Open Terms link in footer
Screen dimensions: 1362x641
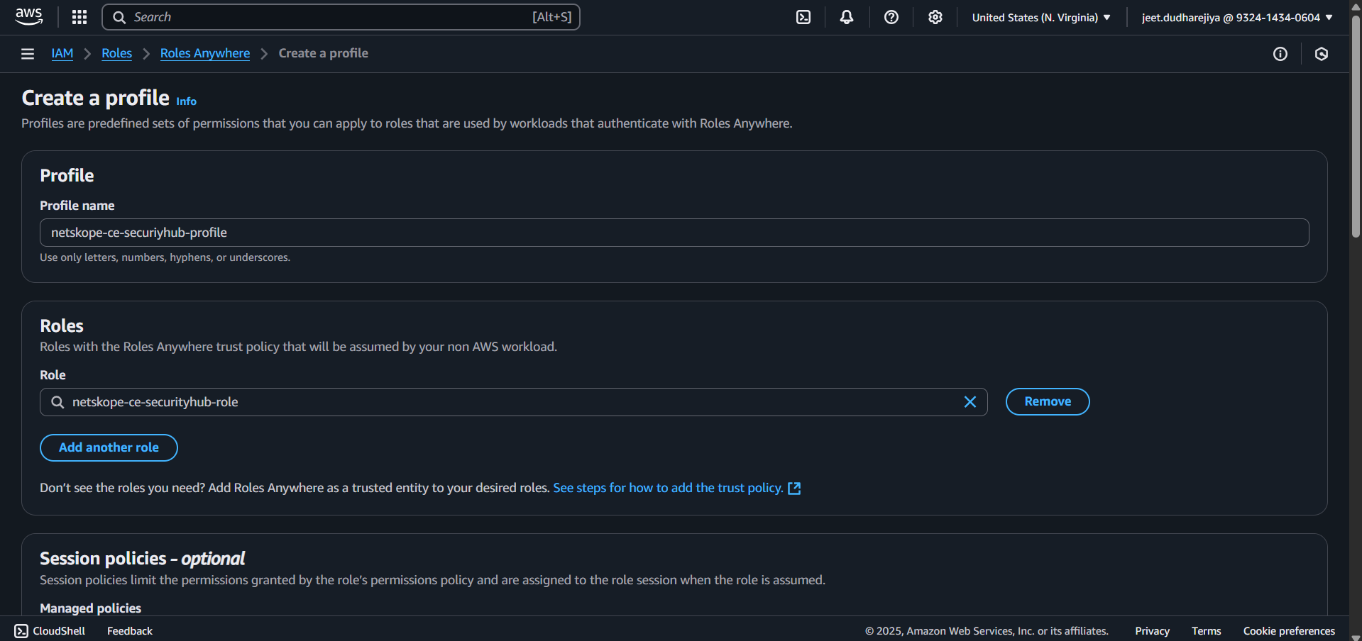click(1207, 631)
